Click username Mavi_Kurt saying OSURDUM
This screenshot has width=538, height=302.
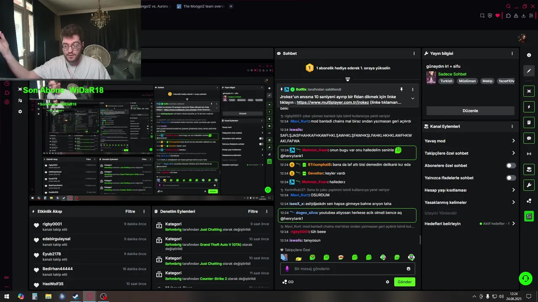[300, 195]
